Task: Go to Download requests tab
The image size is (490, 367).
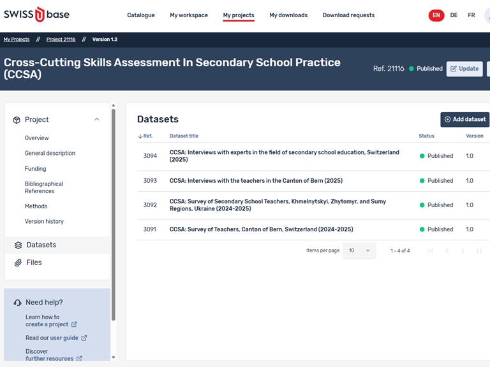Action: click(348, 15)
